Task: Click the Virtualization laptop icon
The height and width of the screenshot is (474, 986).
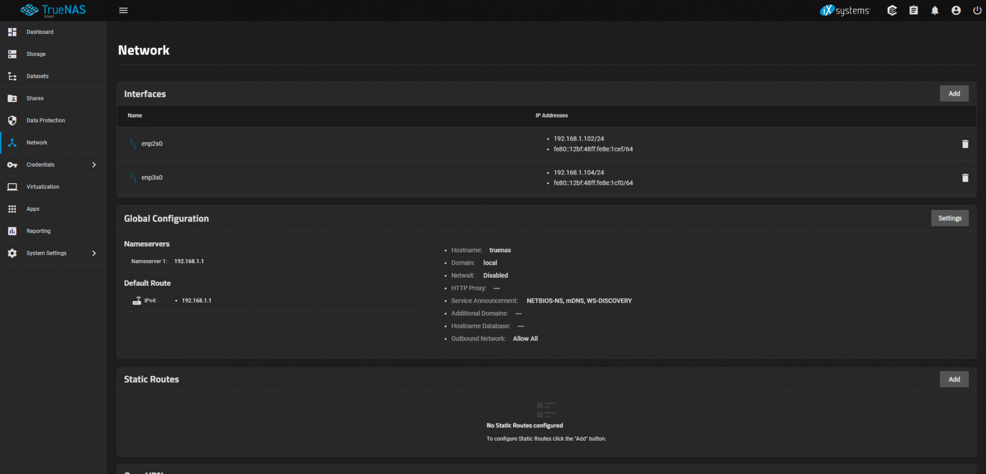Action: point(12,187)
